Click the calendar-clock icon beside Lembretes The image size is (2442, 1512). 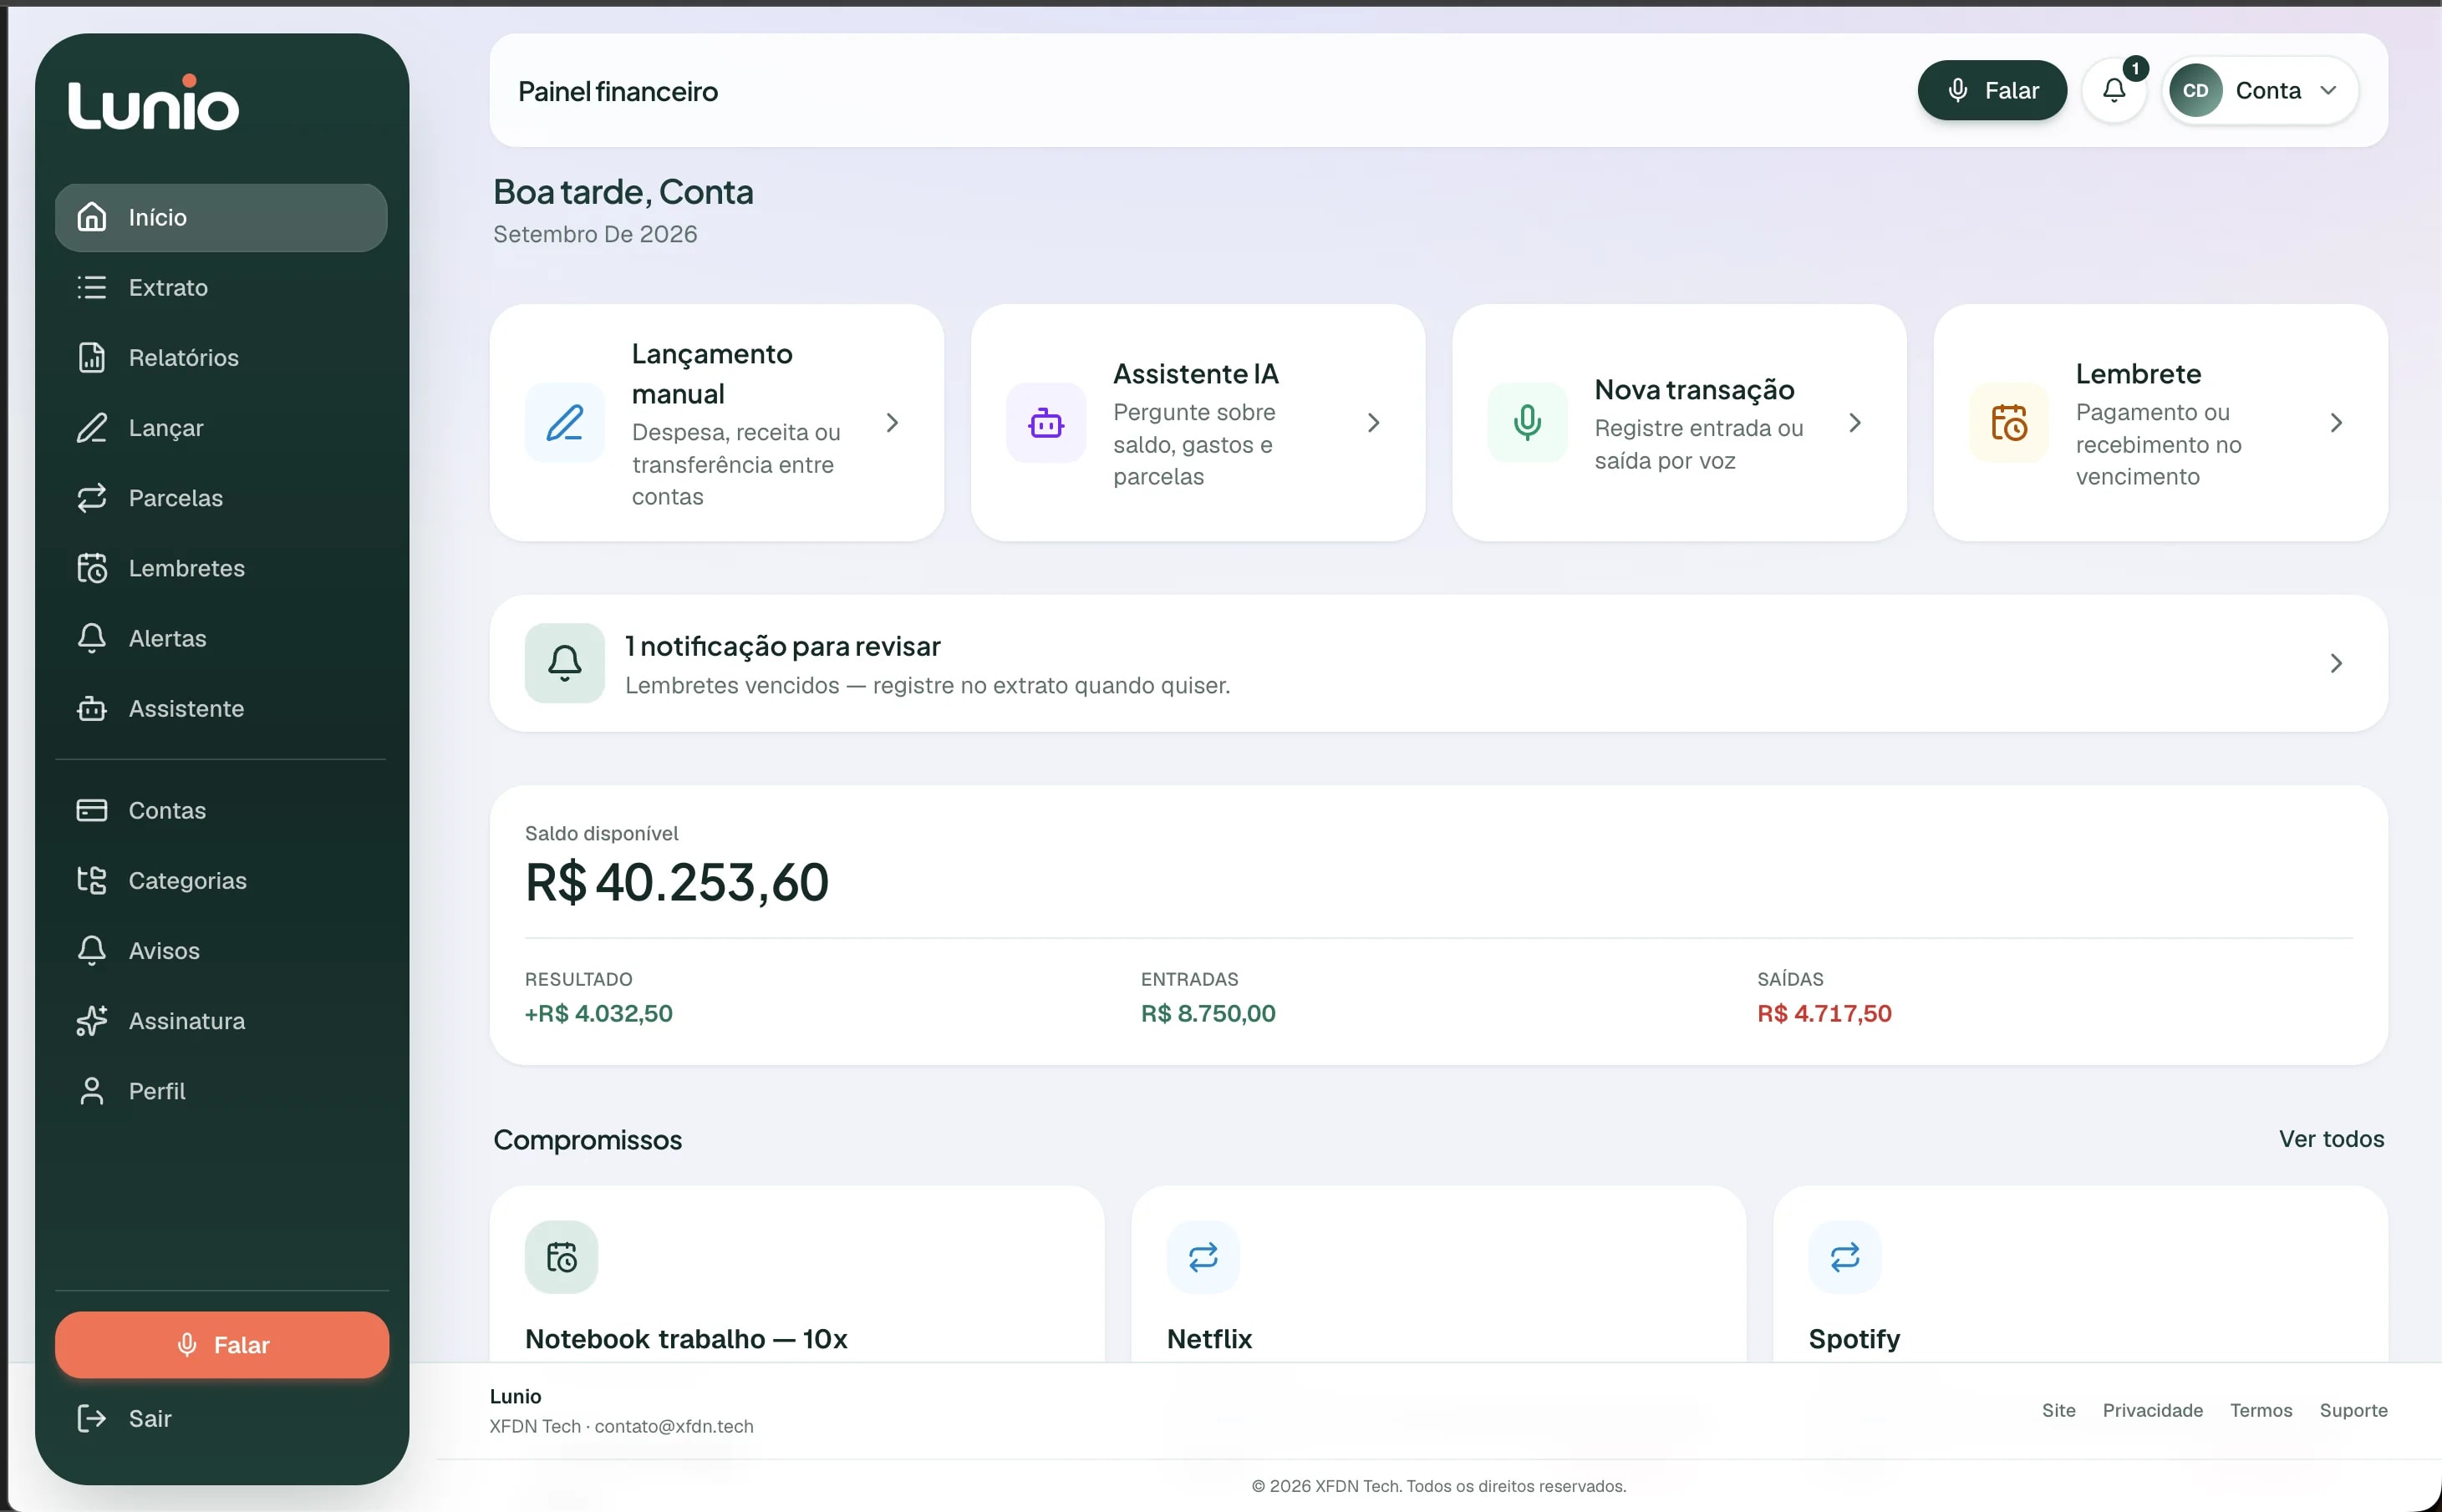[92, 568]
